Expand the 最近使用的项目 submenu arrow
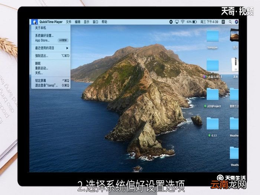 pyautogui.click(x=67, y=48)
